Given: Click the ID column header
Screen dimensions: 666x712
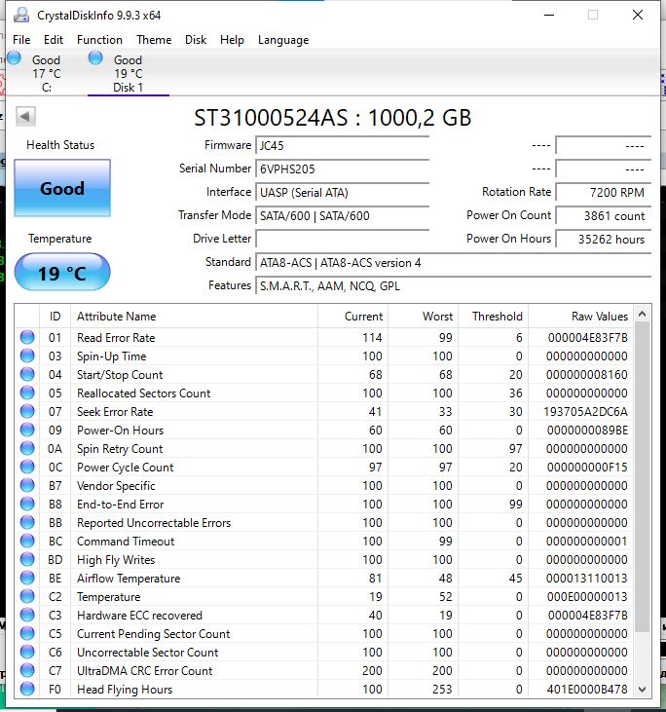Looking at the screenshot, I should pyautogui.click(x=55, y=317).
